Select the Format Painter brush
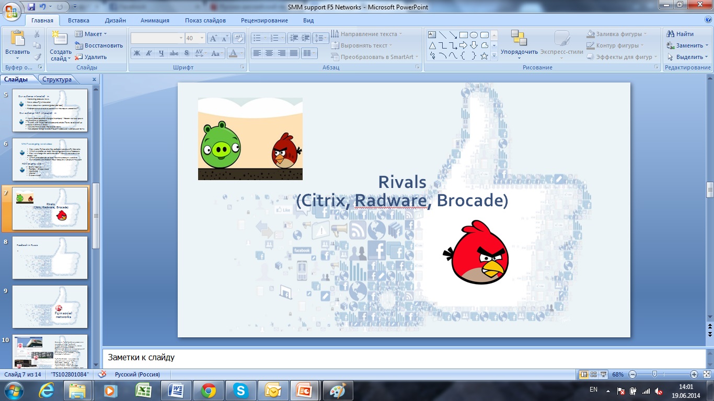 (37, 57)
